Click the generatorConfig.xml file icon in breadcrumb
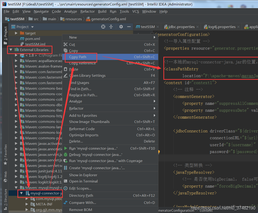Viewport: 258px width, 213px height. pyautogui.click(x=88, y=19)
